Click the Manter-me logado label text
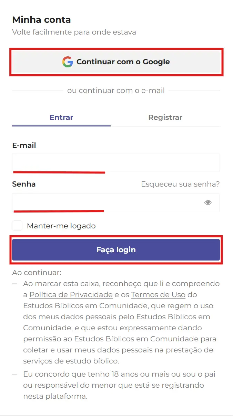 (x=61, y=226)
